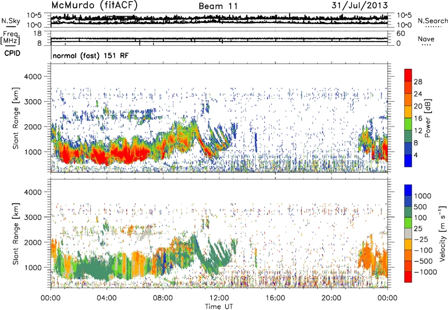The height and width of the screenshot is (310, 448).
Task: Click the '4' power colorbar tick
Action: click(x=416, y=155)
